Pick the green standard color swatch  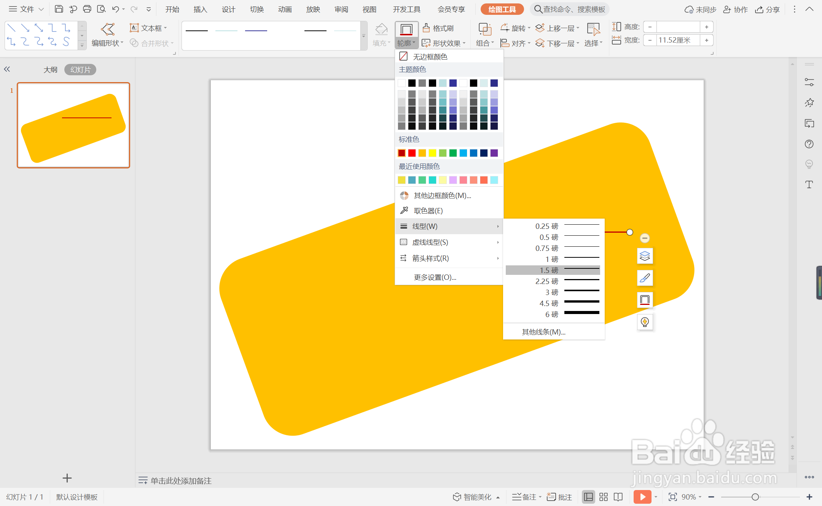pos(453,153)
